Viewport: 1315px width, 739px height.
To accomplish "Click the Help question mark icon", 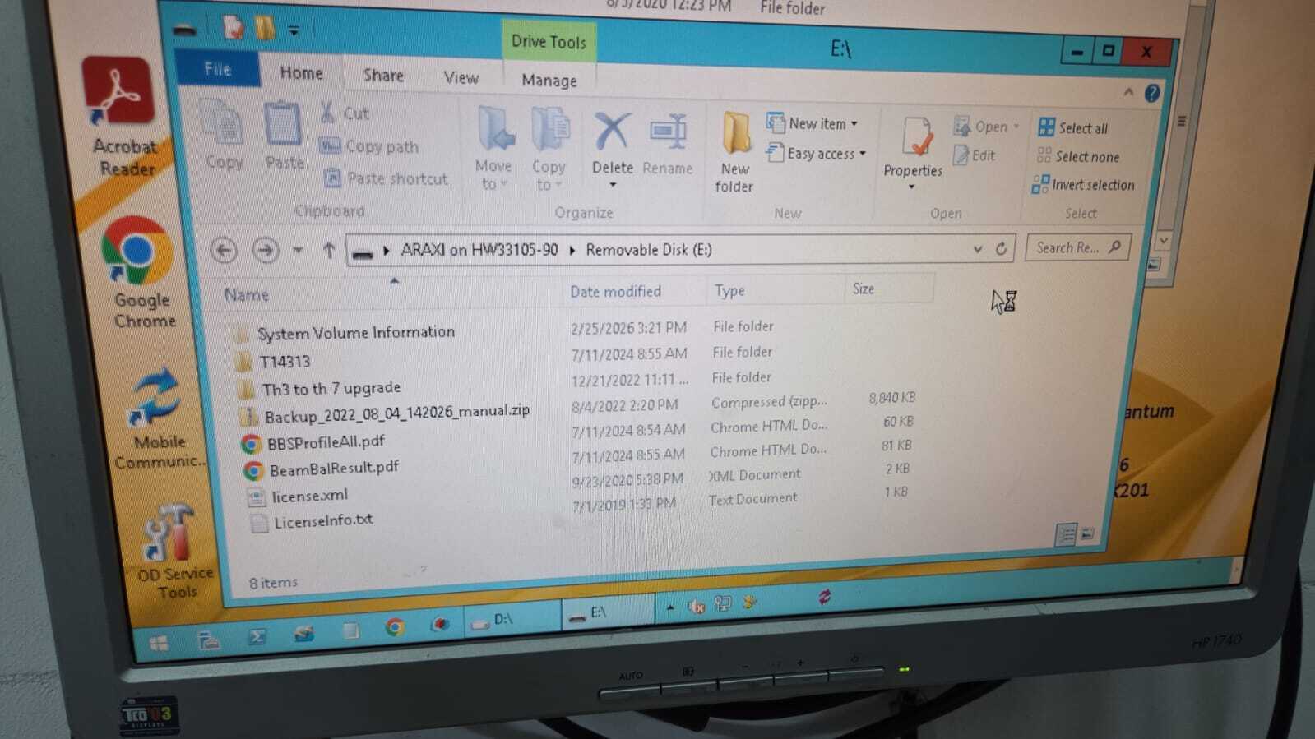I will 1152,94.
